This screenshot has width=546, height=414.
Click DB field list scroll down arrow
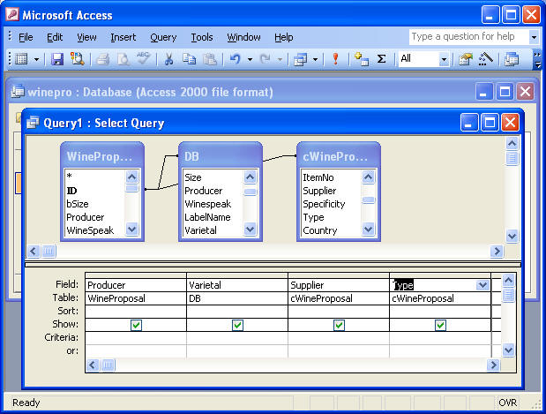click(250, 230)
